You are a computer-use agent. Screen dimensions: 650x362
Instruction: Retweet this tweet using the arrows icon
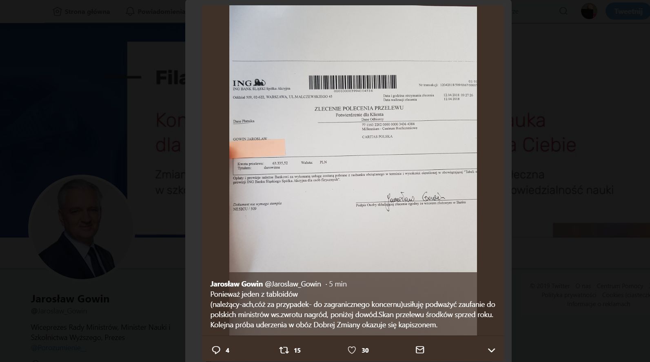coord(284,350)
